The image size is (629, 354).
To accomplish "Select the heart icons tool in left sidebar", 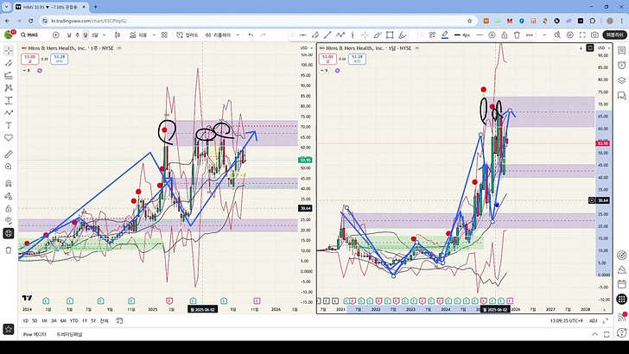I will pyautogui.click(x=9, y=137).
